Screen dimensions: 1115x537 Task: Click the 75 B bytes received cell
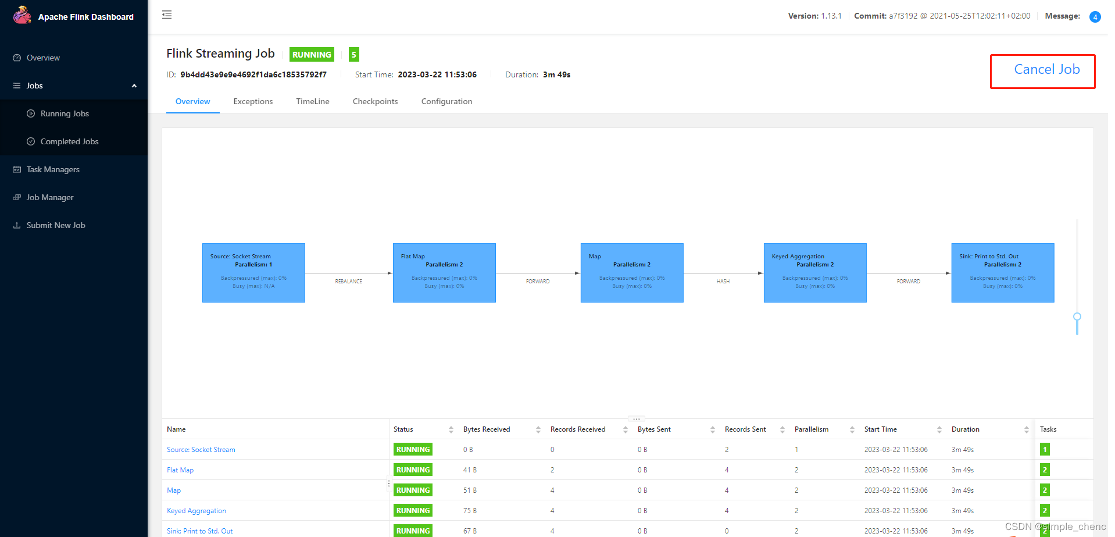coord(470,511)
